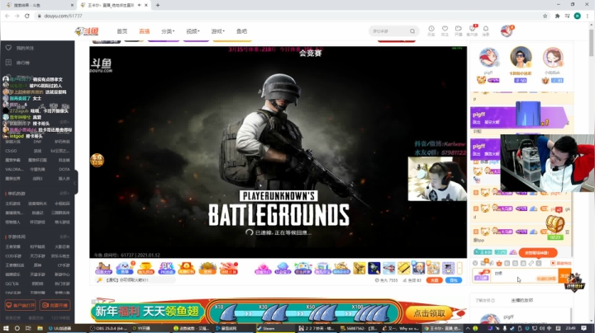595x333 pixels.
Task: Open the blue backpack button
Action: (x=454, y=280)
